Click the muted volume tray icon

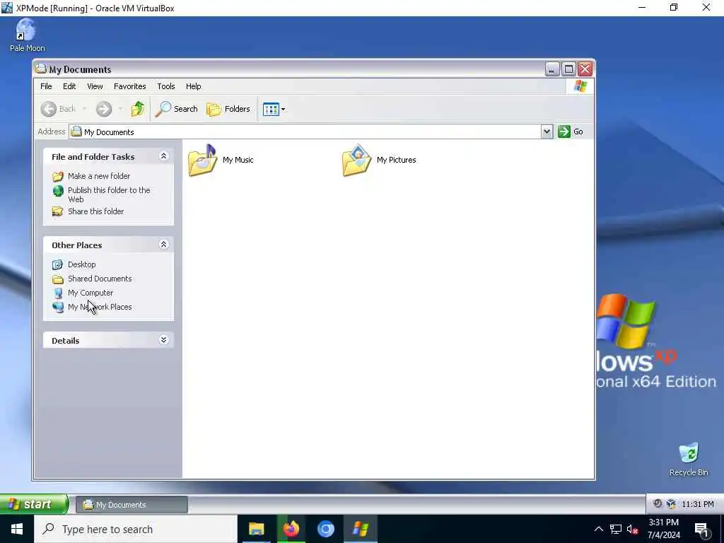633,529
